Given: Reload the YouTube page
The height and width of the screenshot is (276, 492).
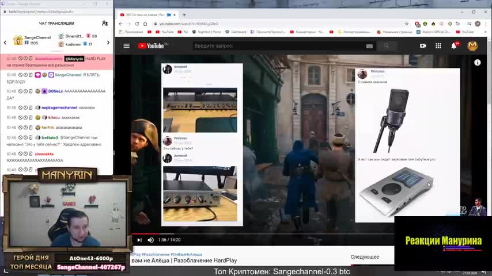Looking at the screenshot, I should pyautogui.click(x=137, y=24).
